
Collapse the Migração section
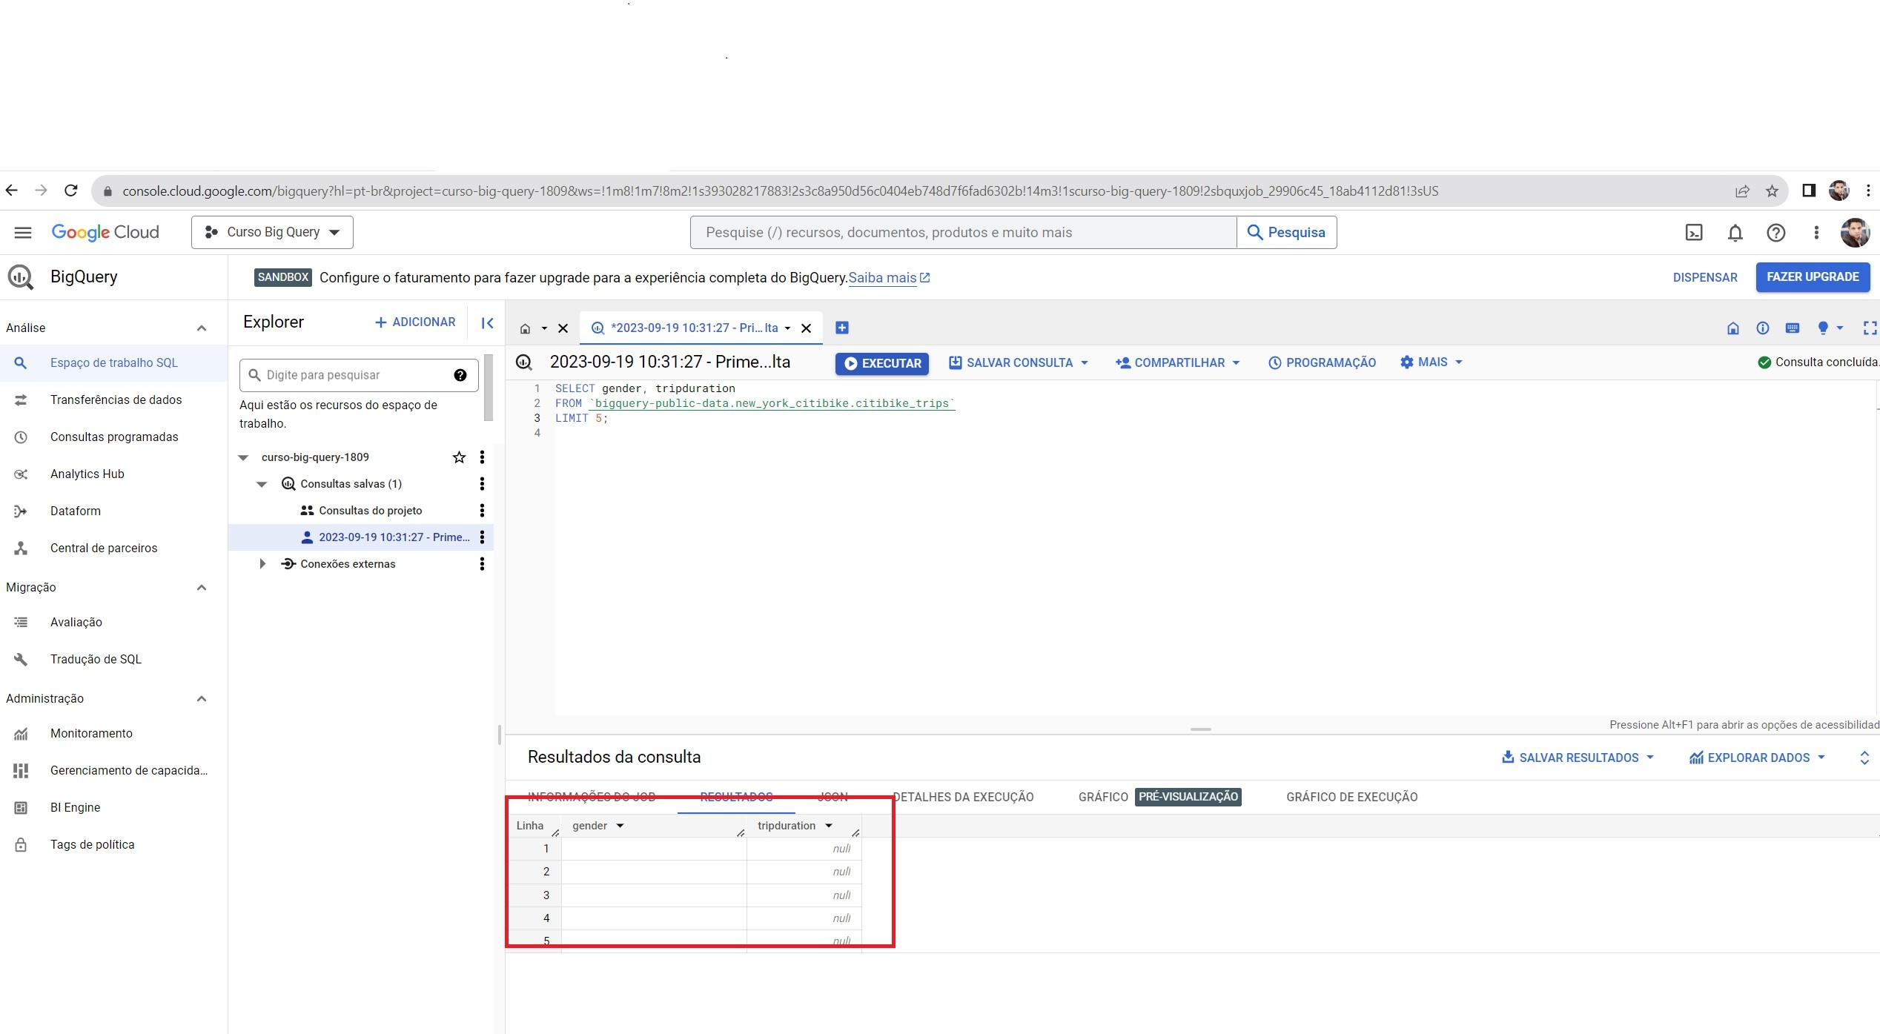(201, 587)
